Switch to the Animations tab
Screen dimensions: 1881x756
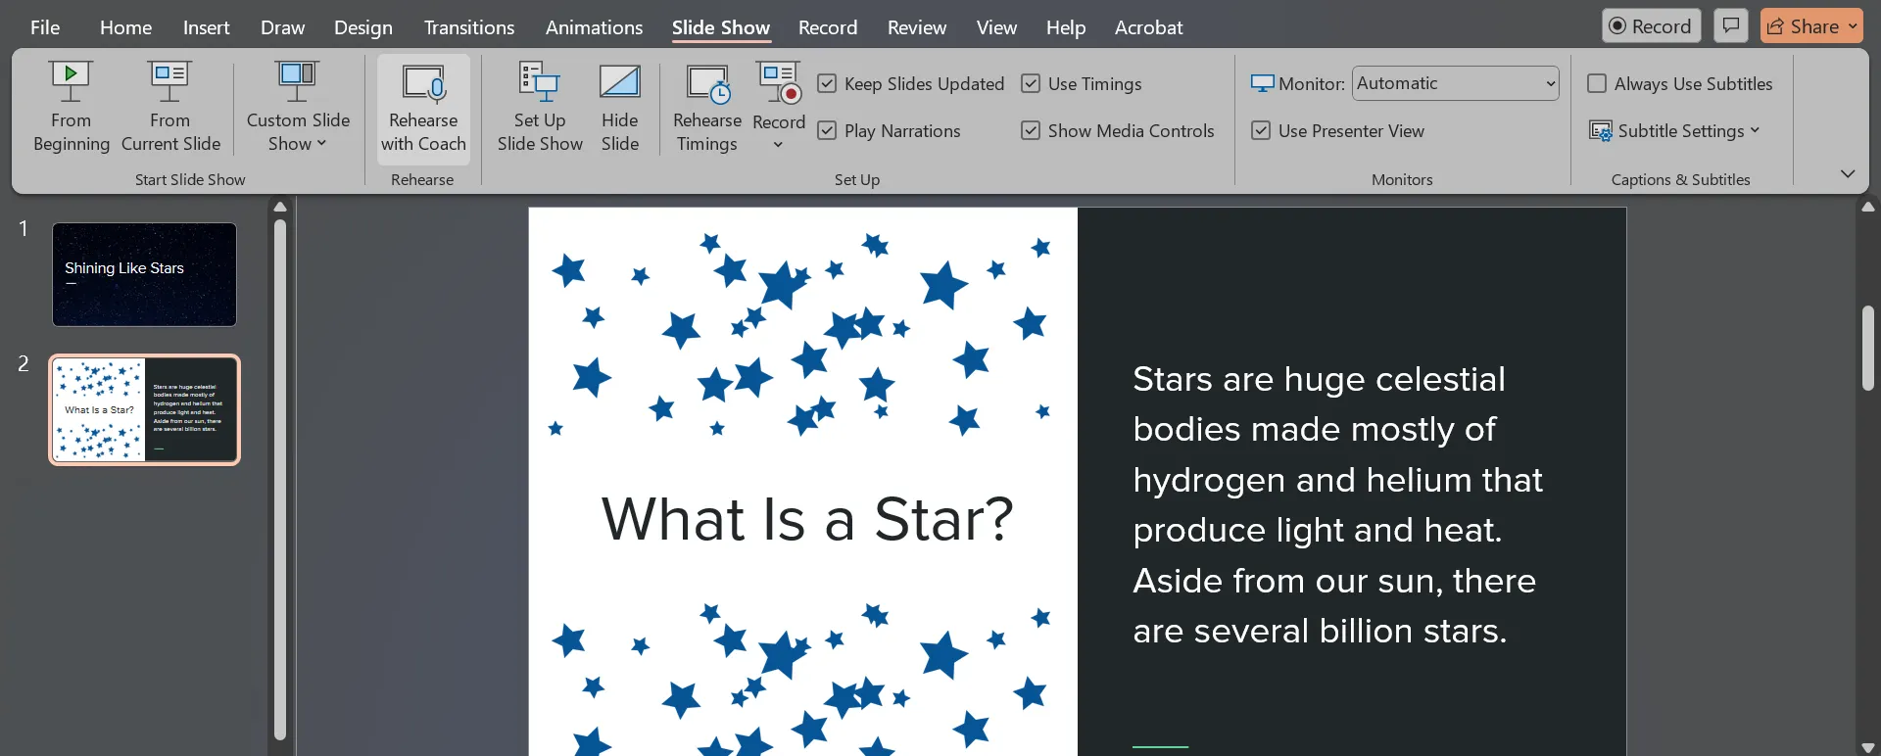pyautogui.click(x=594, y=27)
